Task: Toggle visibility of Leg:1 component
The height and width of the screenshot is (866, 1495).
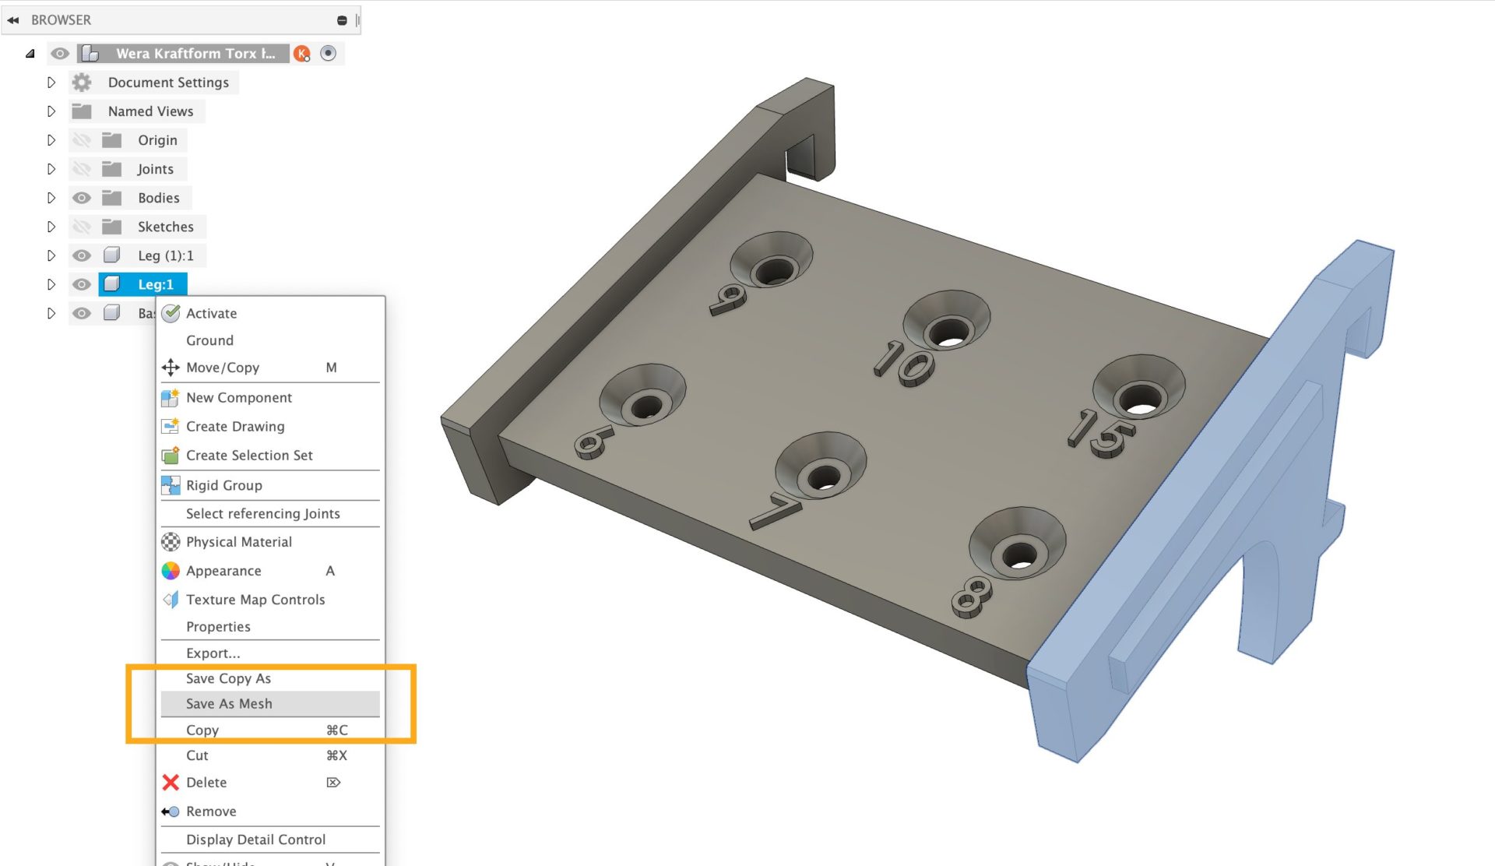Action: coord(82,284)
